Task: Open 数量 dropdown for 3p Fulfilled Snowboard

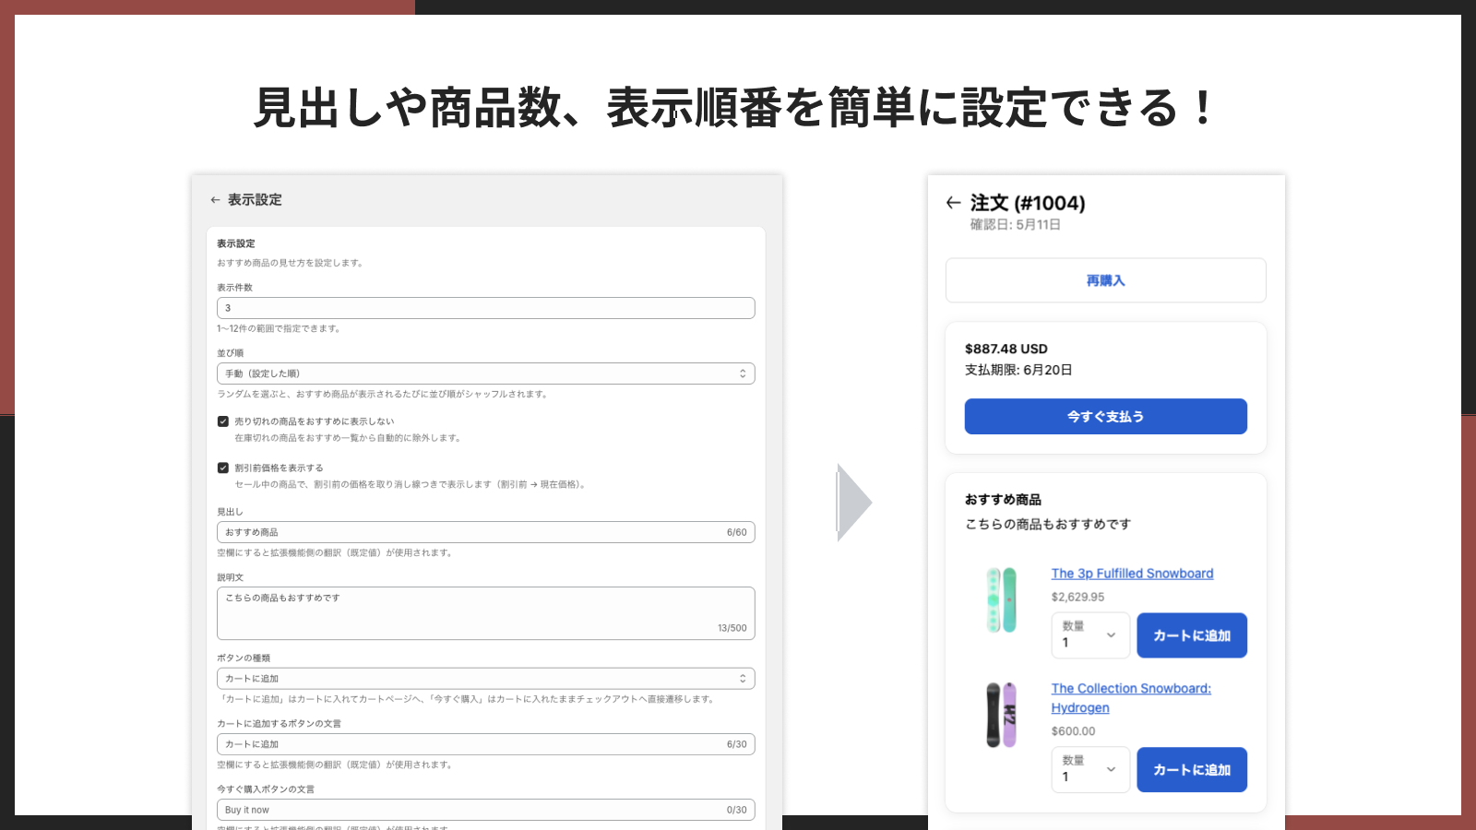Action: tap(1090, 635)
